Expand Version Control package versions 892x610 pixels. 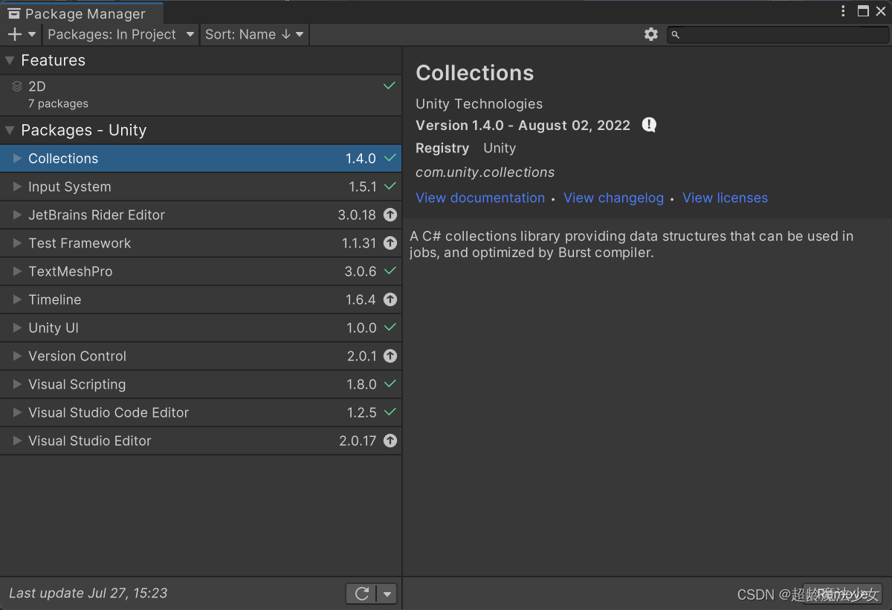coord(18,356)
